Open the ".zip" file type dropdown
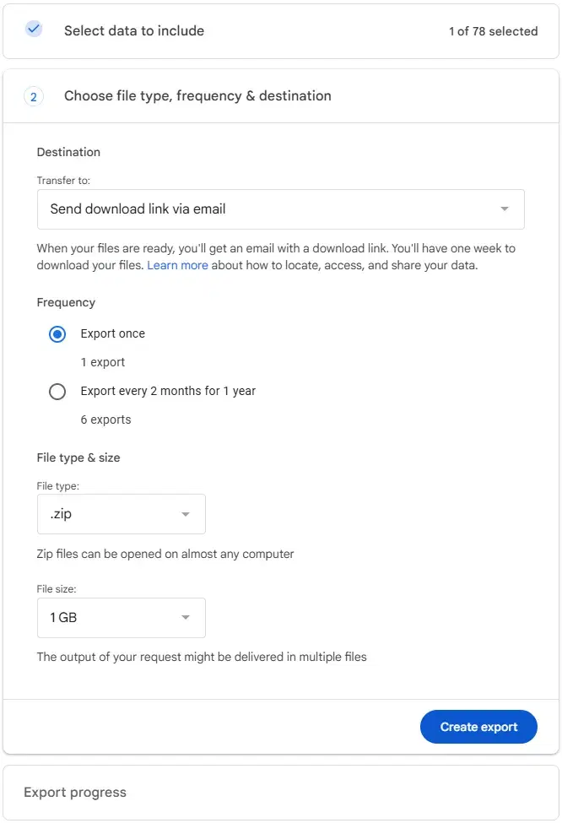The height and width of the screenshot is (823, 562). coord(121,513)
